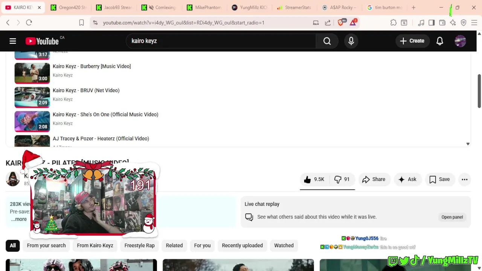
Task: Switch to Jacob93 Stream tab
Action: (114, 8)
